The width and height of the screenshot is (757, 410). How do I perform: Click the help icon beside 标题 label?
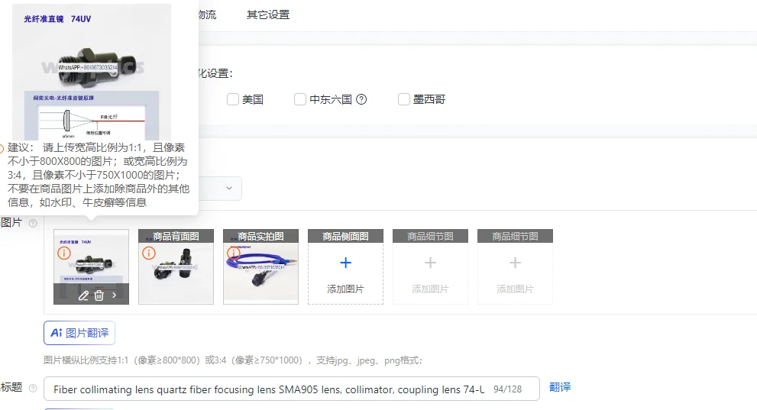pos(33,388)
